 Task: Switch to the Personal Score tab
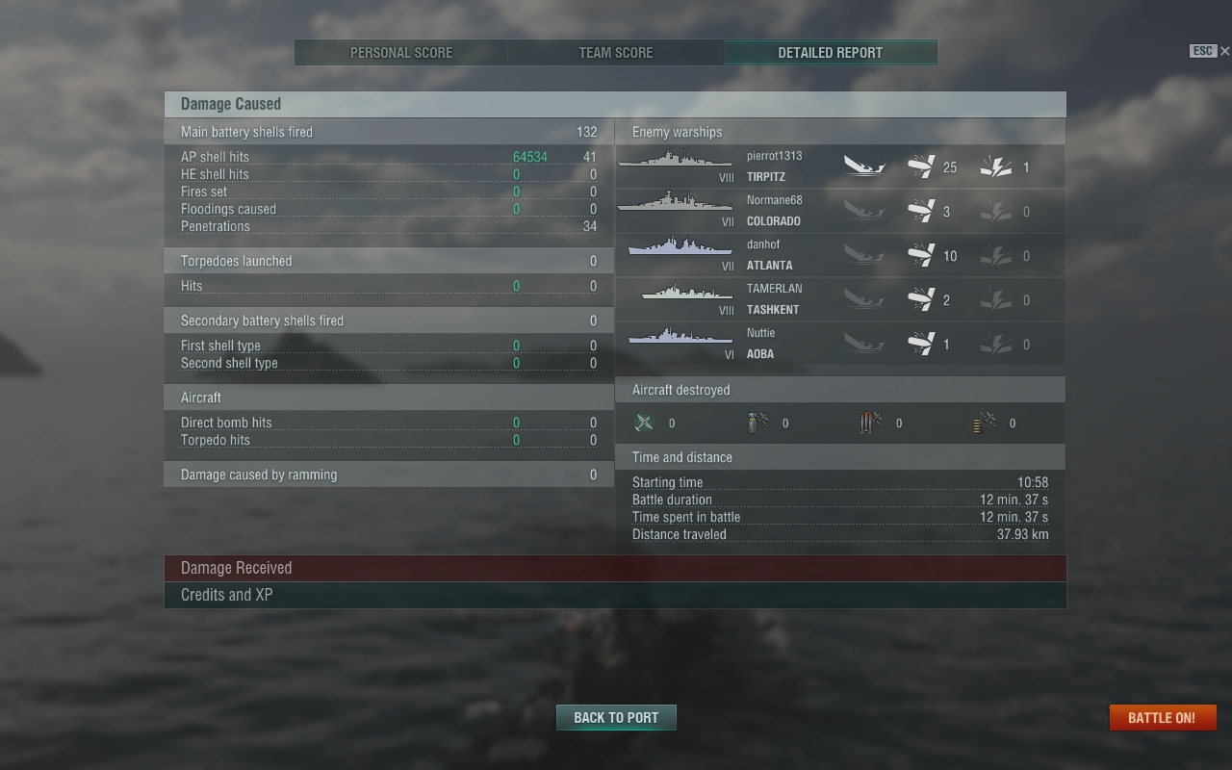[x=401, y=53]
